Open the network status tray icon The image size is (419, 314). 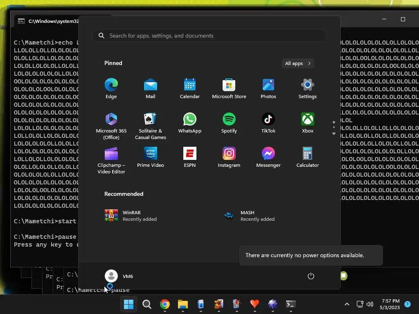[360, 304]
